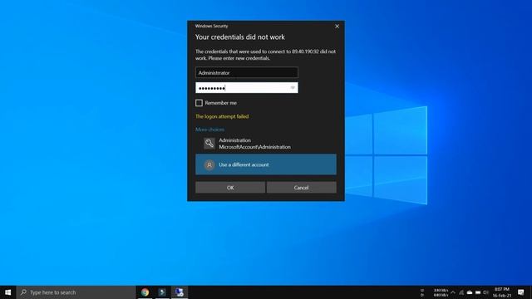The image size is (532, 299).
Task: Show hidden system tray icons
Action: tap(452, 292)
